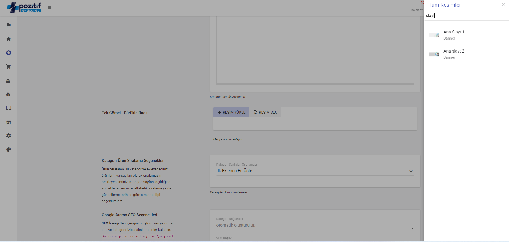509x242 pixels.
Task: Click the Ana Slayt 1 thumbnail image
Action: 434,35
